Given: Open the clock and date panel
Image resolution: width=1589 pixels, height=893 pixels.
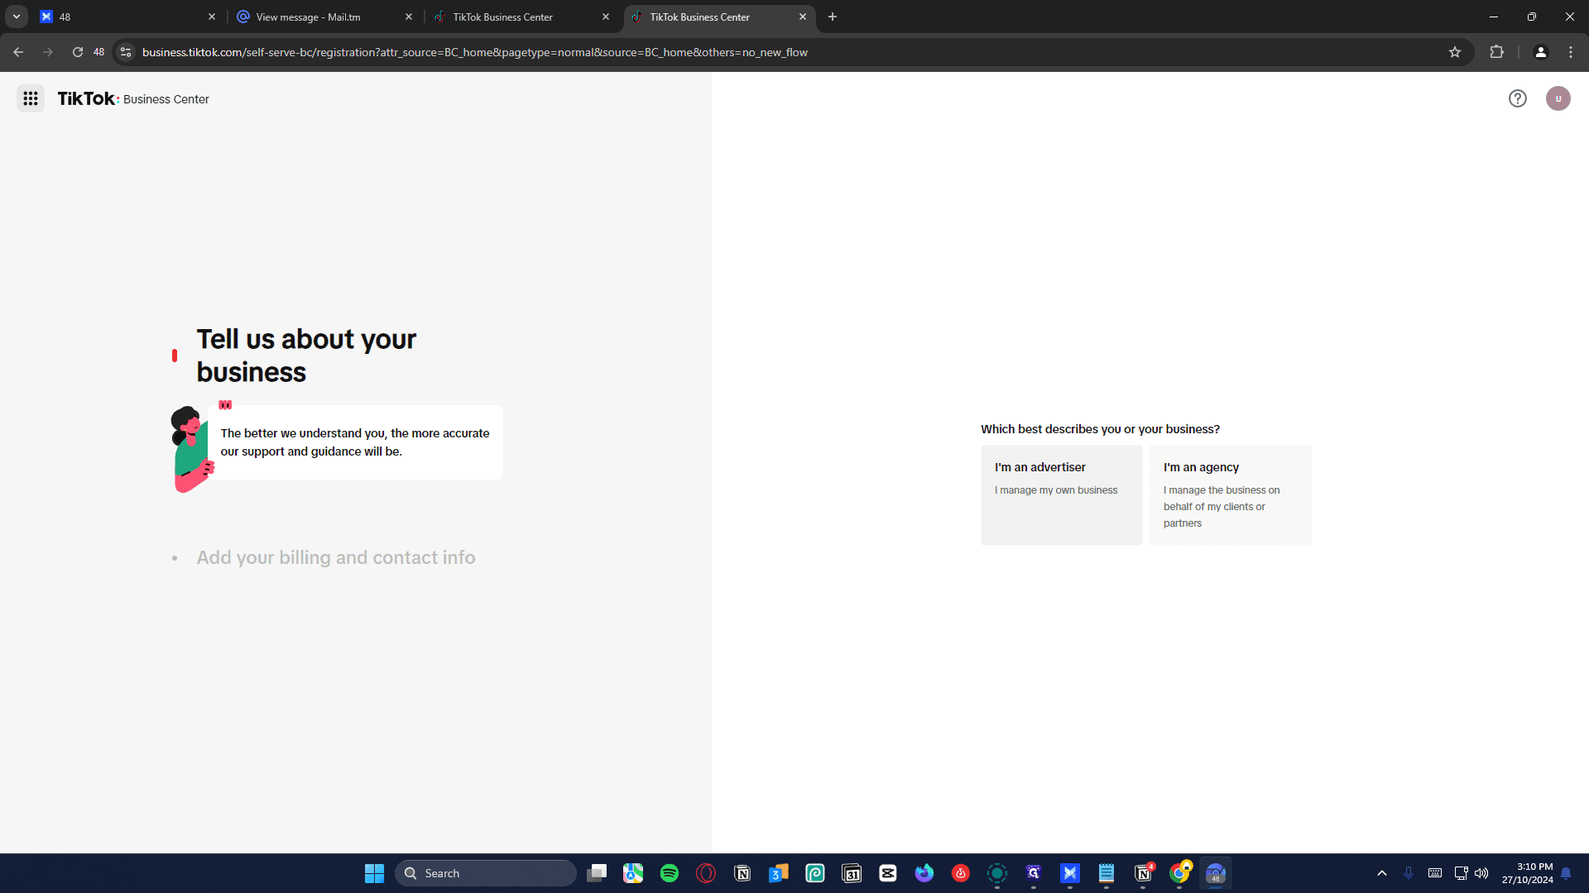Looking at the screenshot, I should tap(1527, 873).
